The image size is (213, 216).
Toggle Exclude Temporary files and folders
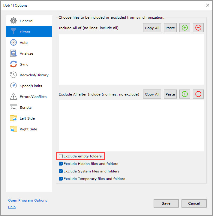pos(61,179)
